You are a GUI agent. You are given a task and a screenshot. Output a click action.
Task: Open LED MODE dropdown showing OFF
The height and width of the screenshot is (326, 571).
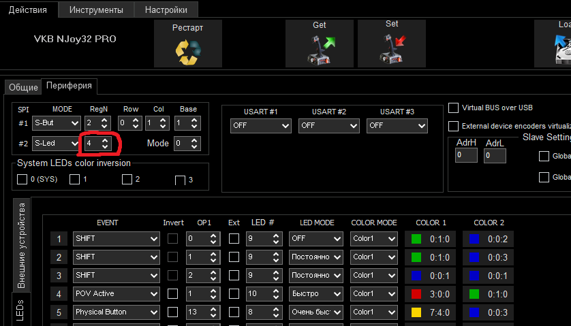point(315,239)
